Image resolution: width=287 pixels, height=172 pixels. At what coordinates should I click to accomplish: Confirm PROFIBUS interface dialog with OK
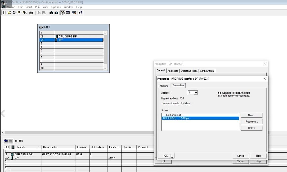tap(166, 156)
